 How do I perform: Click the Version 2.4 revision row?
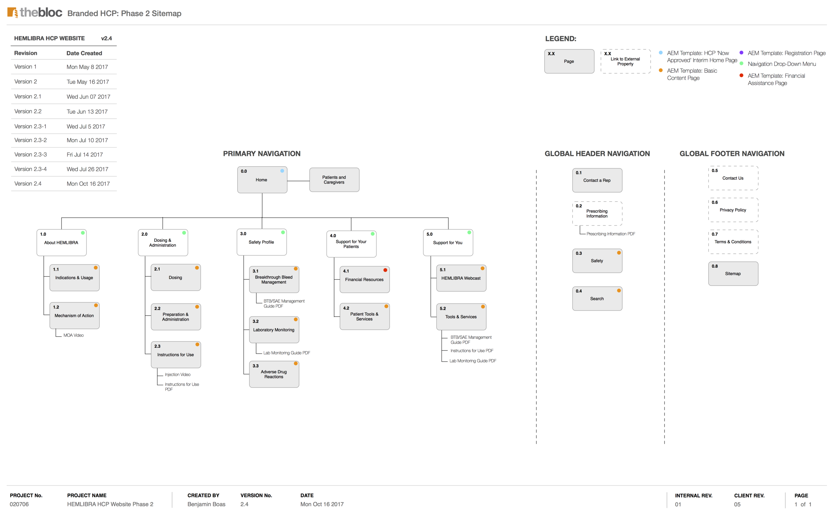64,184
